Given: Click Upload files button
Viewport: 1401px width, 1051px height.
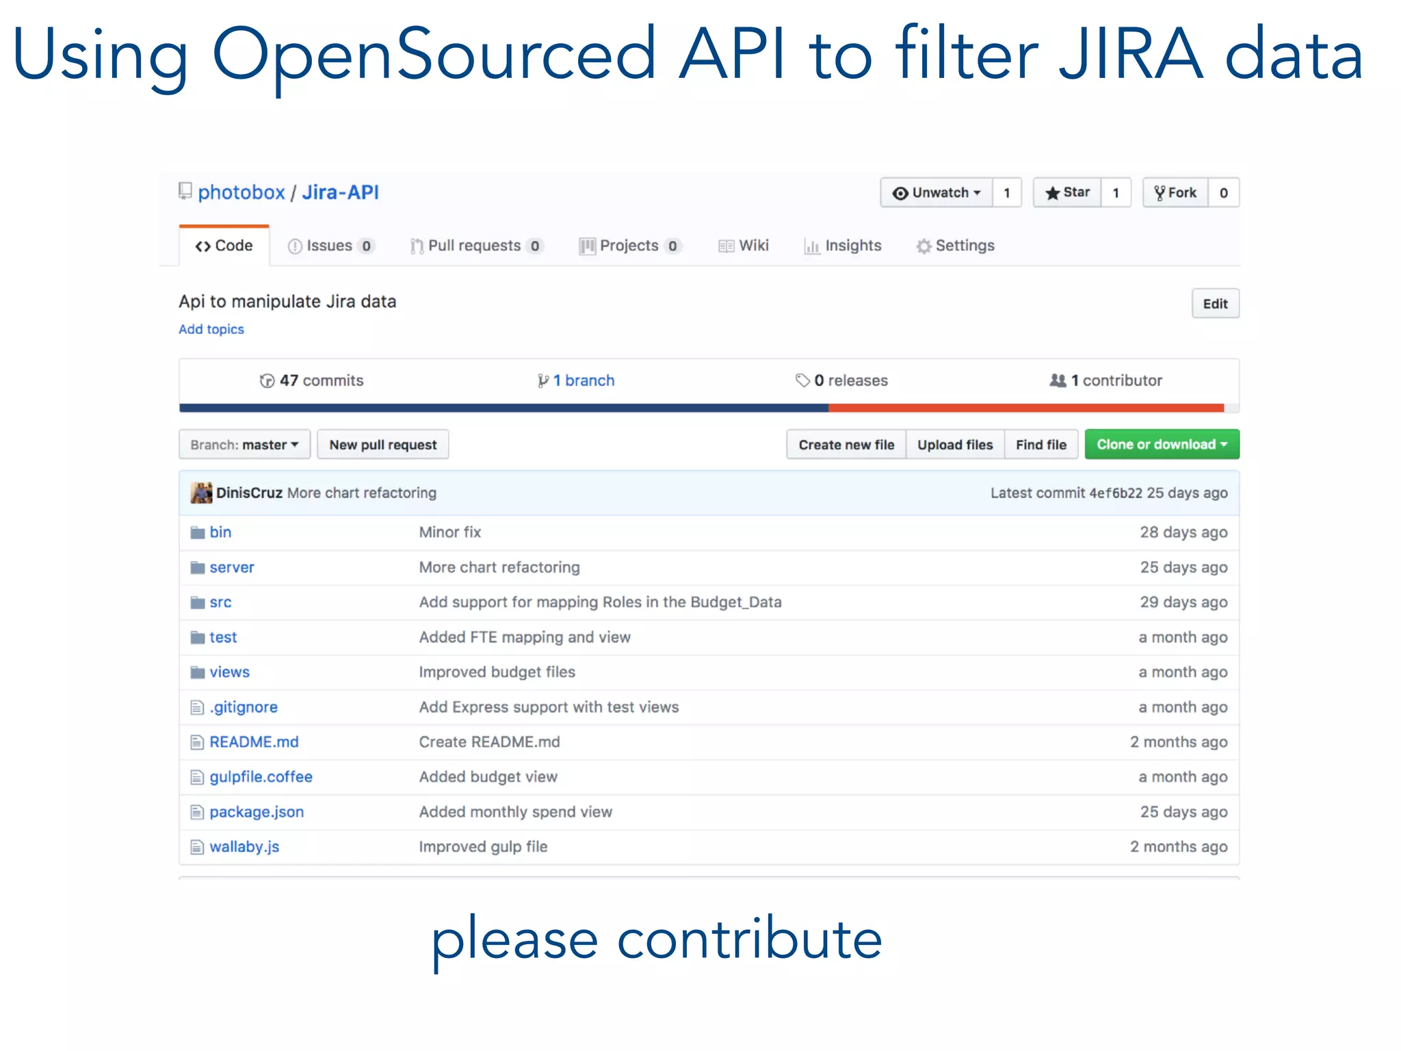Looking at the screenshot, I should point(955,445).
